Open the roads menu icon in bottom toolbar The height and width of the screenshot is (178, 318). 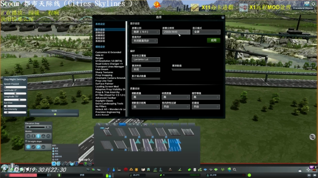[88, 170]
